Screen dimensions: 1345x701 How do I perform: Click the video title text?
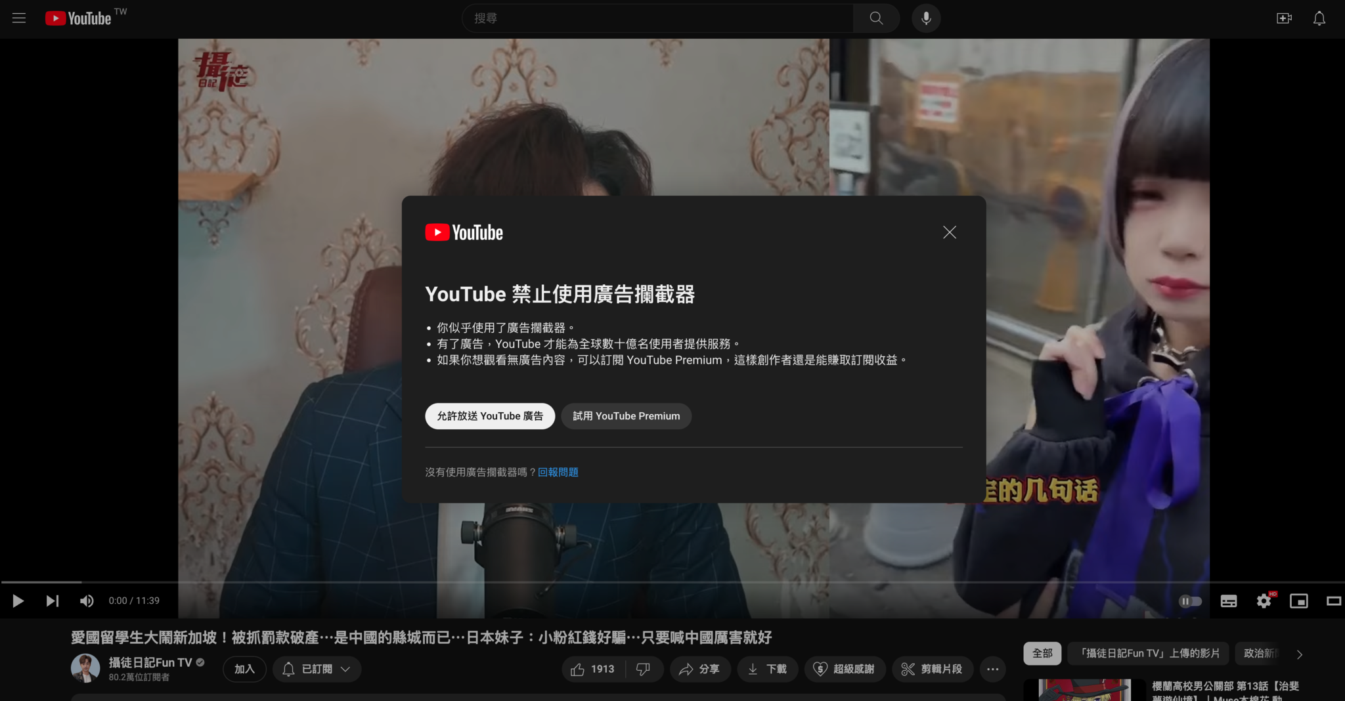(421, 637)
